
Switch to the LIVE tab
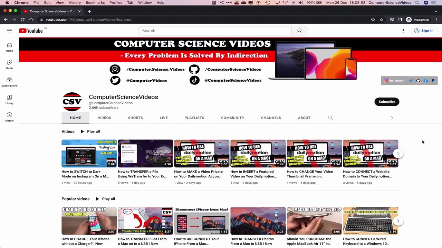[164, 118]
